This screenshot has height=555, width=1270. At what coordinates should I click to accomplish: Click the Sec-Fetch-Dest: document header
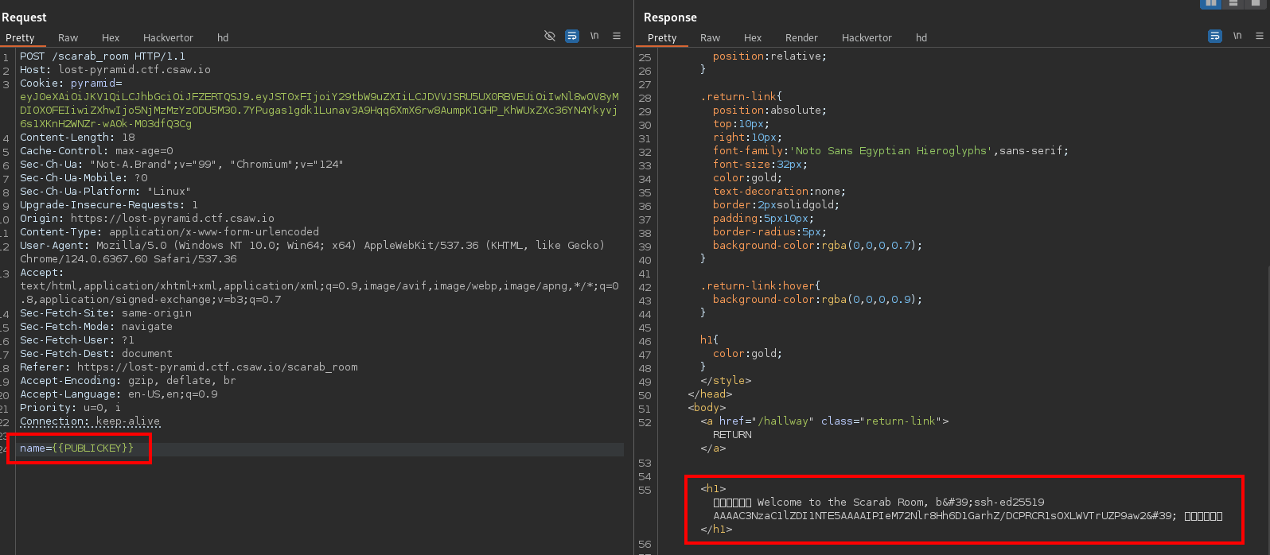pos(96,354)
